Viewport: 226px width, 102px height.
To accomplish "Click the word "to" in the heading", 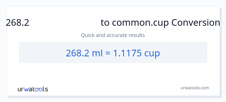I will click(105, 23).
